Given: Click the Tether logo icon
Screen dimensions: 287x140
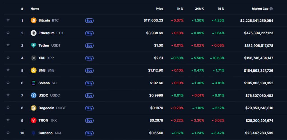Looking at the screenshot, I should point(34,45).
